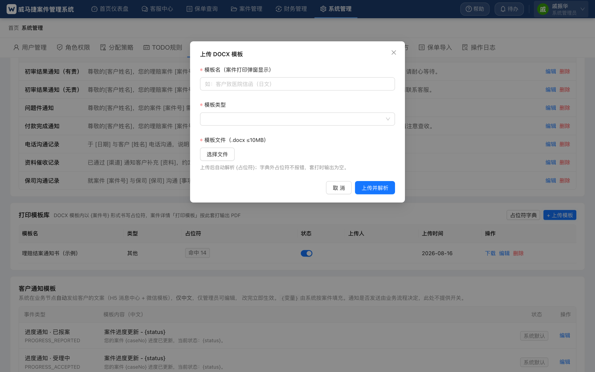Screen dimensions: 595x372
Task: Click 取消 in the upload dialog
Action: [339, 188]
